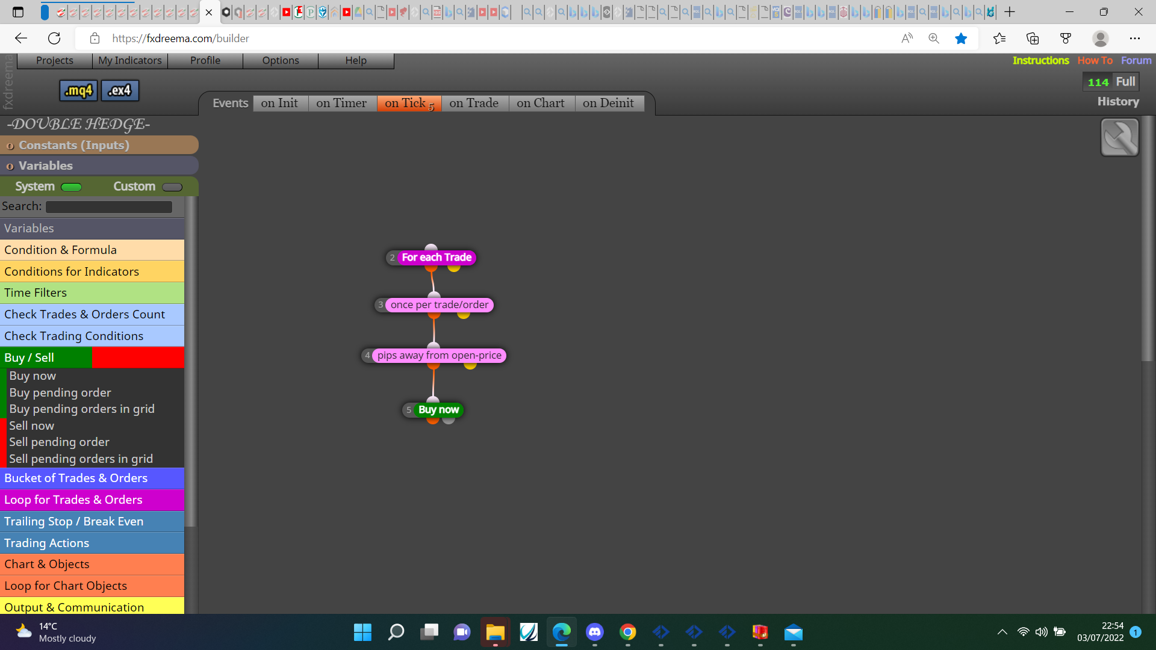The height and width of the screenshot is (650, 1156).
Task: Open the Projects menu
Action: (x=55, y=60)
